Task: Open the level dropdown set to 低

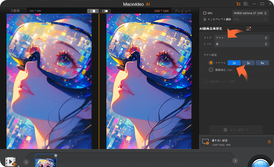Action: point(242,44)
